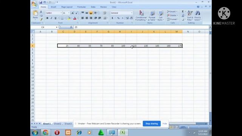Toggle Bold formatting
Image resolution: width=242 pixels, height=136 pixels.
[47, 18]
